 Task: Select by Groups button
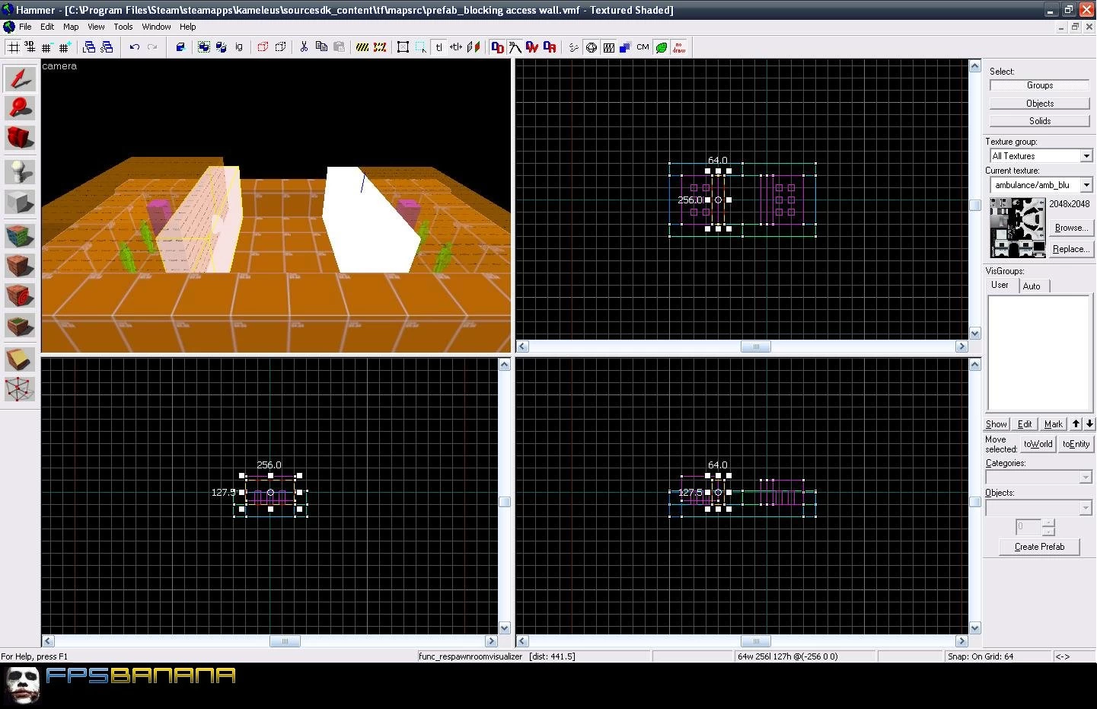(1040, 85)
